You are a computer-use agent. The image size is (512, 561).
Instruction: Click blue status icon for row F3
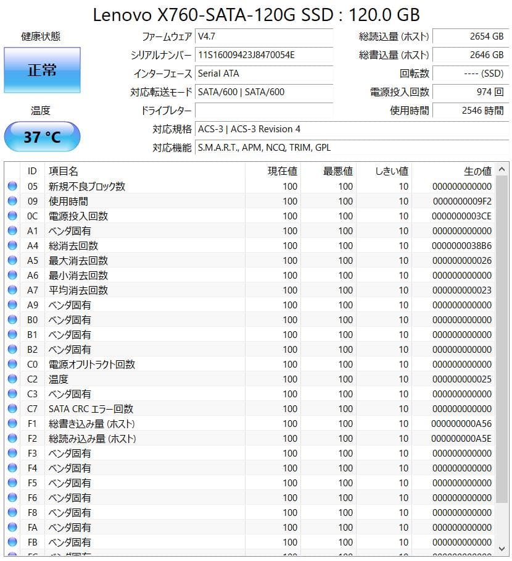pyautogui.click(x=12, y=453)
